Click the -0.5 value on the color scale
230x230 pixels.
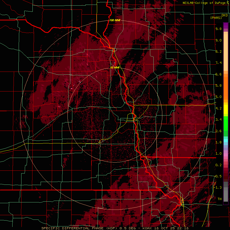tap(218, 176)
